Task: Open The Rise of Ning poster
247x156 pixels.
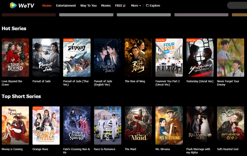Action: click(138, 58)
